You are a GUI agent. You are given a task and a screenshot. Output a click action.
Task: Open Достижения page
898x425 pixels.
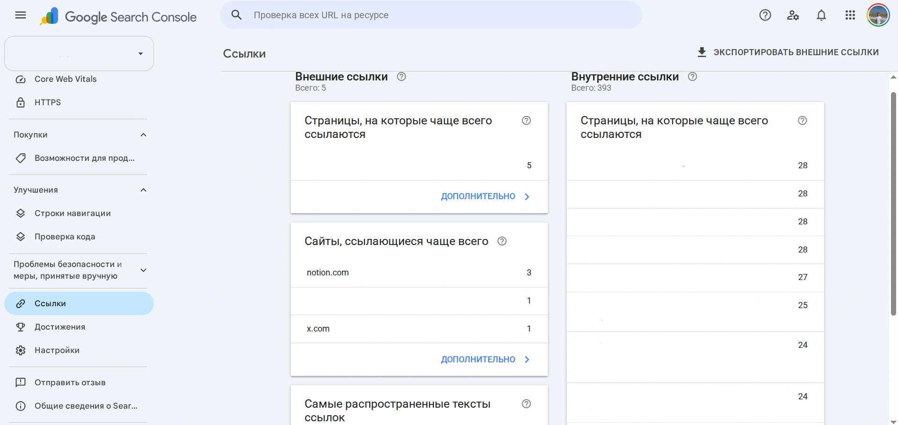[79, 327]
